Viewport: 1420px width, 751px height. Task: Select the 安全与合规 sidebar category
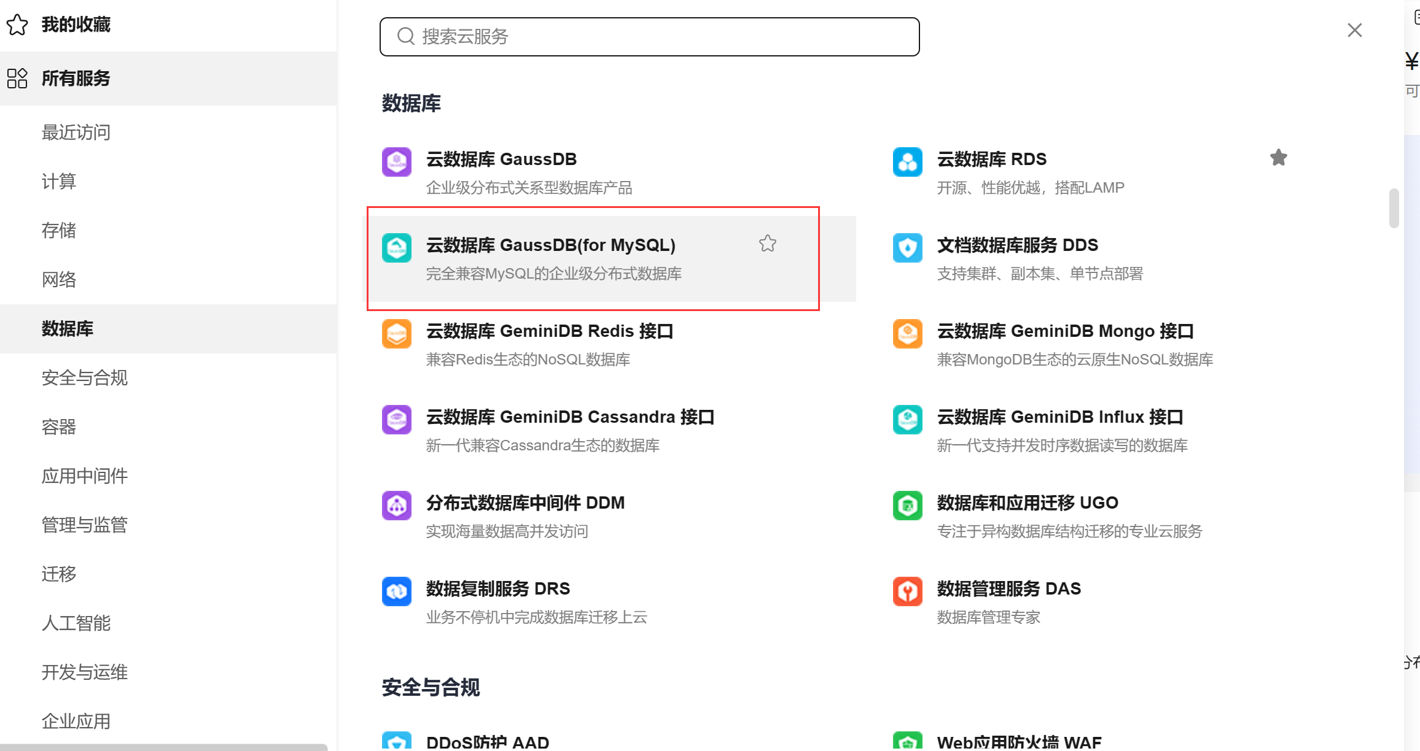coord(85,377)
